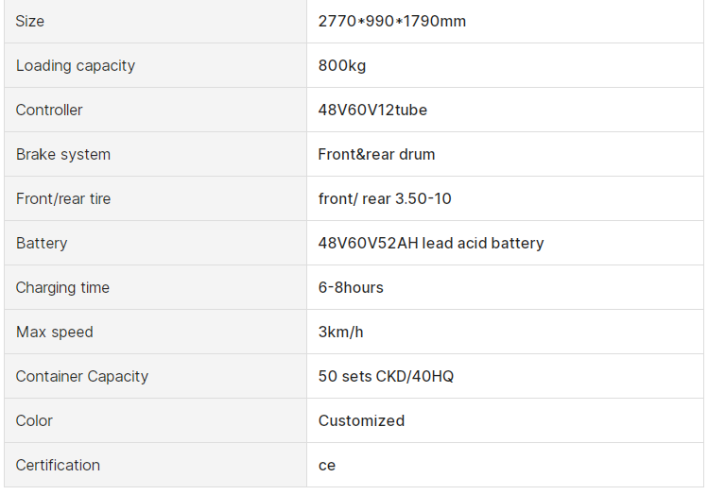Select the 48V60V52AH lead acid battery text
The image size is (708, 495).
click(431, 243)
